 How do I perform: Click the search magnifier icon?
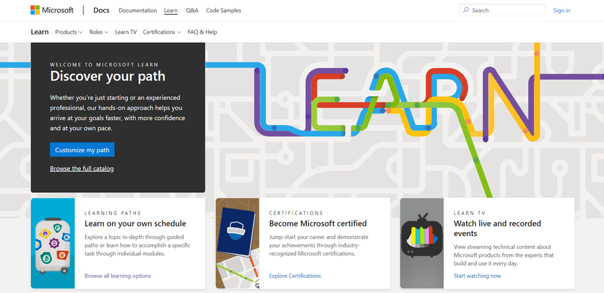coord(466,10)
